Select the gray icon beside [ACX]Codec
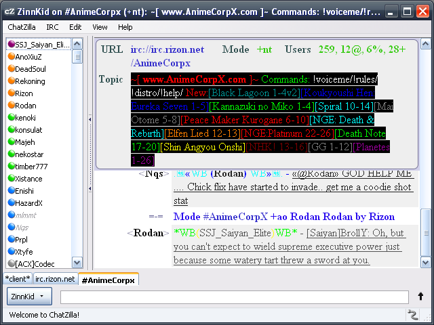This screenshot has width=434, height=325. click(11, 263)
